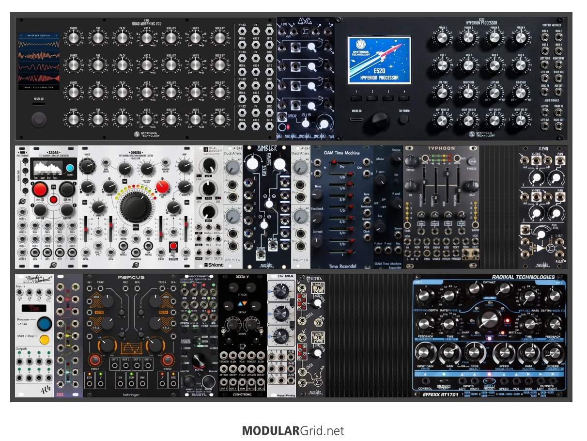587x441 pixels.
Task: Click the large encoder below E370 Micro SD slot
Action: click(x=39, y=119)
